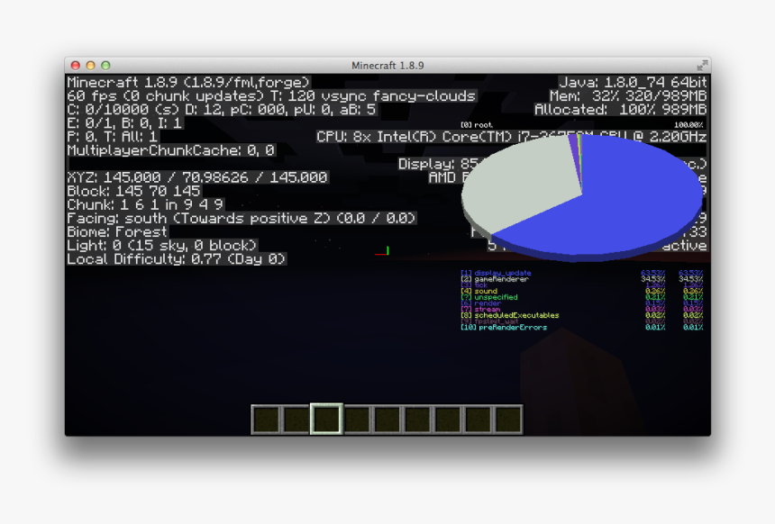Click the currently selected third hotbar slot
The image size is (775, 524).
pos(324,419)
